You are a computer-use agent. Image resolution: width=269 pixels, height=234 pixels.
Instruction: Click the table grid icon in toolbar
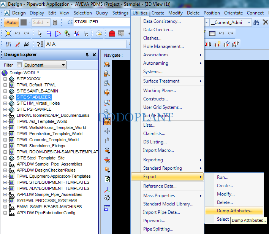pyautogui.click(x=212, y=33)
